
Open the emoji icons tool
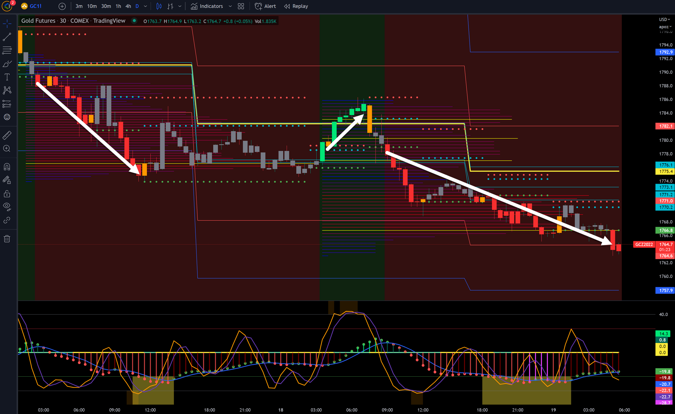click(7, 117)
